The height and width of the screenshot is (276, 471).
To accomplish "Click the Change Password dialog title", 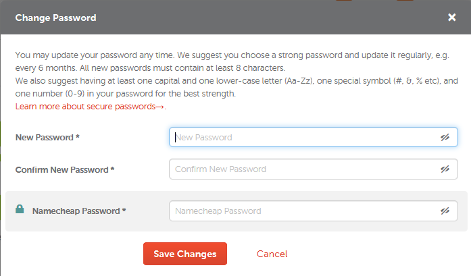I will coord(55,18).
